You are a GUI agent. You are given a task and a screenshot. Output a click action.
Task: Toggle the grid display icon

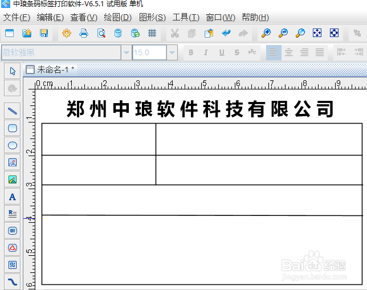coord(152,33)
